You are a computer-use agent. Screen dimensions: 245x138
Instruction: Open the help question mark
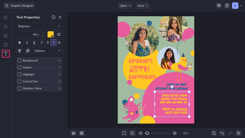tap(227, 6)
